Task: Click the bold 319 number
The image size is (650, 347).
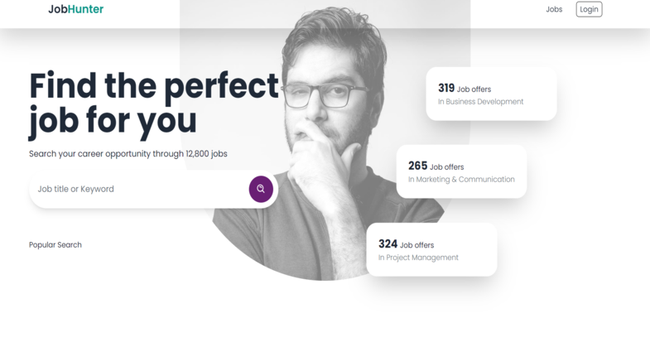Action: click(446, 89)
